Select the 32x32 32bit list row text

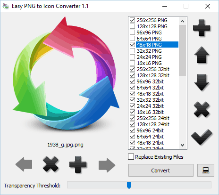pos(150,100)
